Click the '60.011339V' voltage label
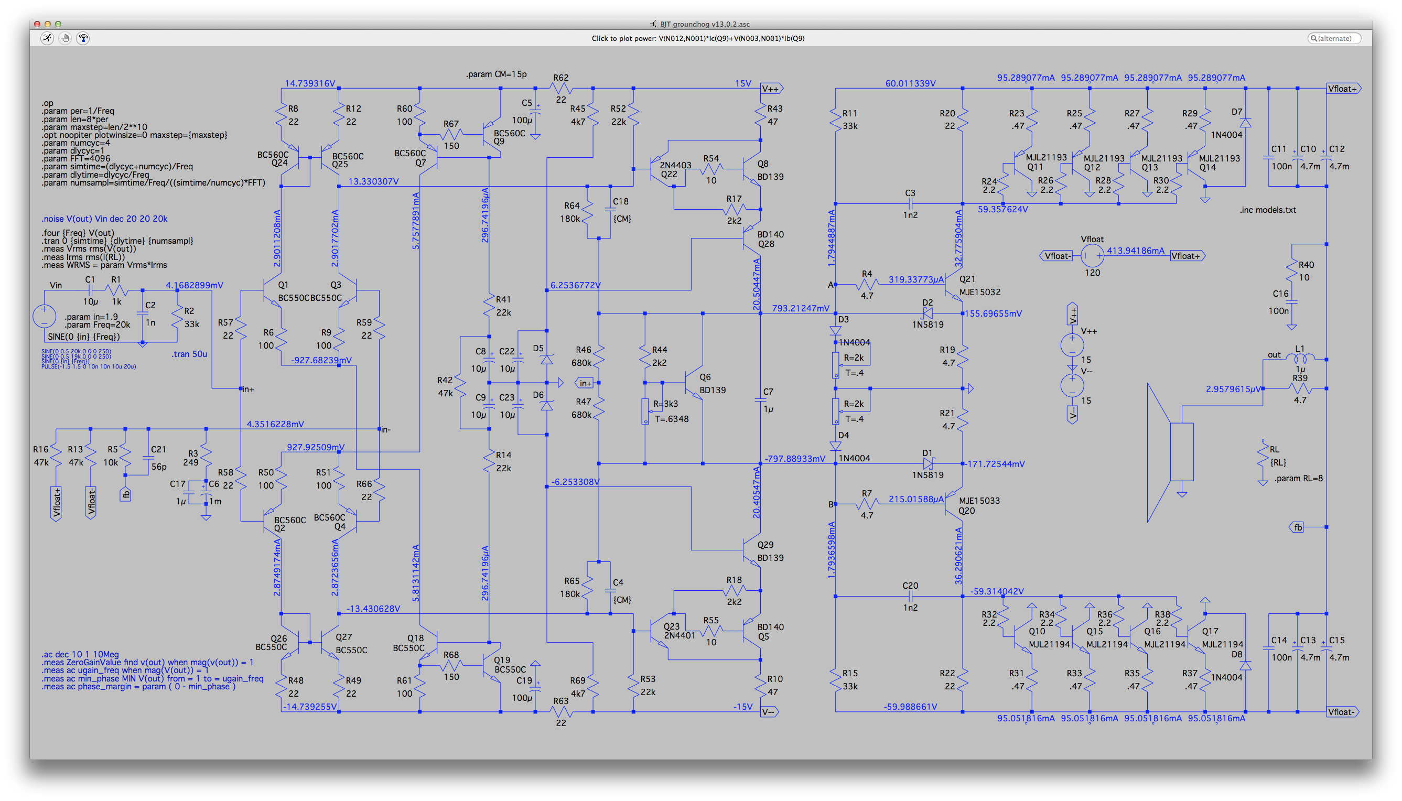1402x801 pixels. 910,83
